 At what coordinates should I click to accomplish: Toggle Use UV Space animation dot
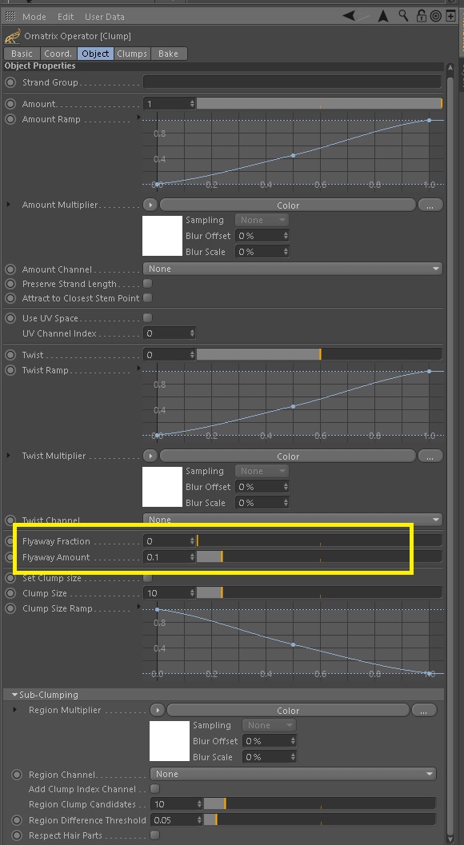[x=10, y=318]
